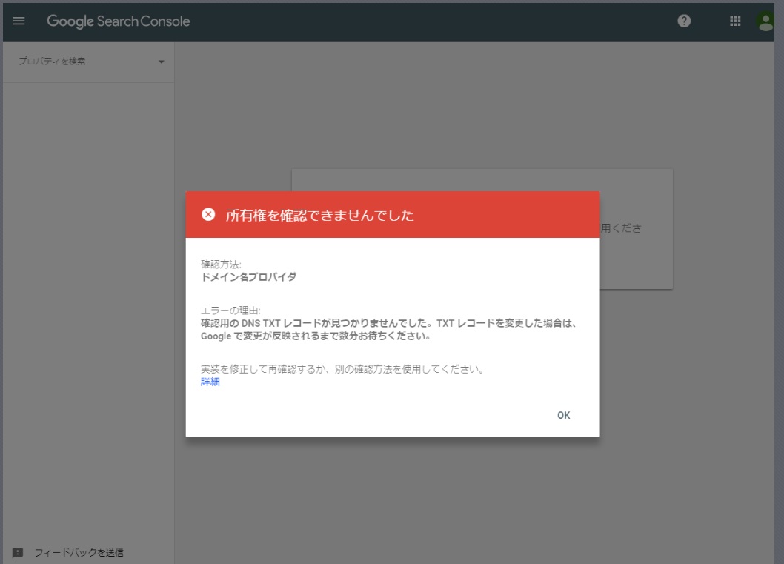Open the 詳細 details link
This screenshot has height=564, width=784.
210,381
